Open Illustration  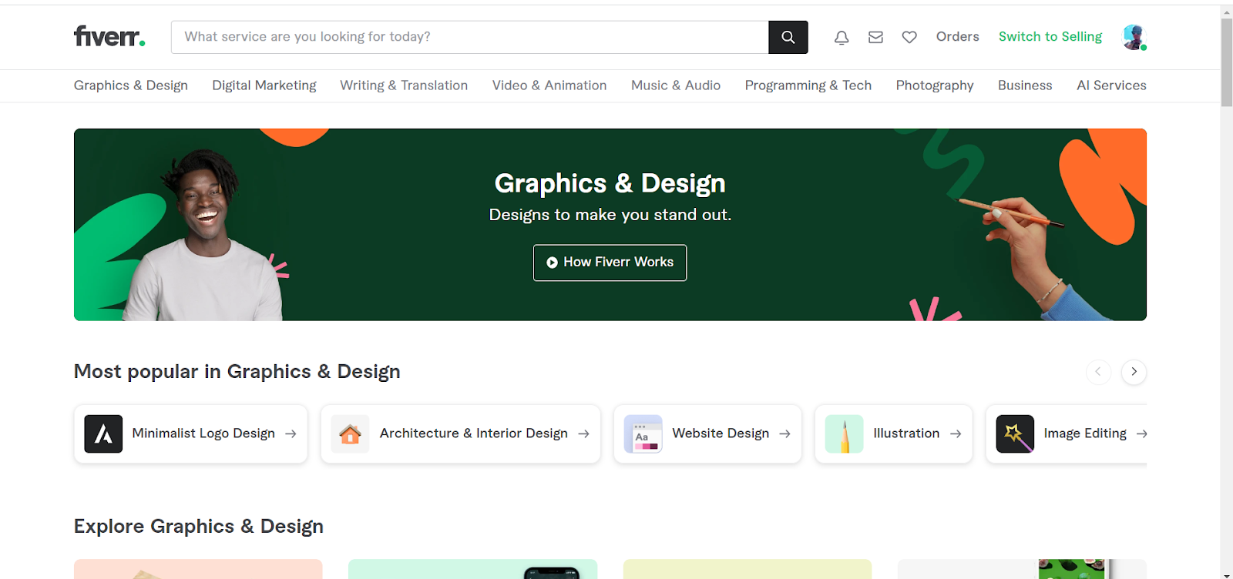(x=893, y=433)
